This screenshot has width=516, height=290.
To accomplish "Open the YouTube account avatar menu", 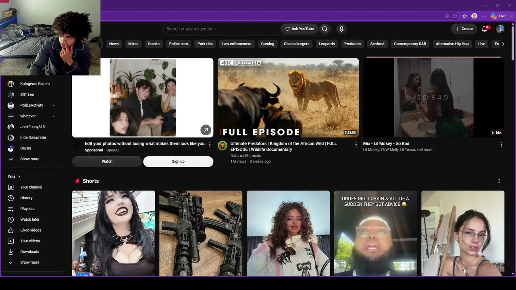I will click(x=500, y=29).
